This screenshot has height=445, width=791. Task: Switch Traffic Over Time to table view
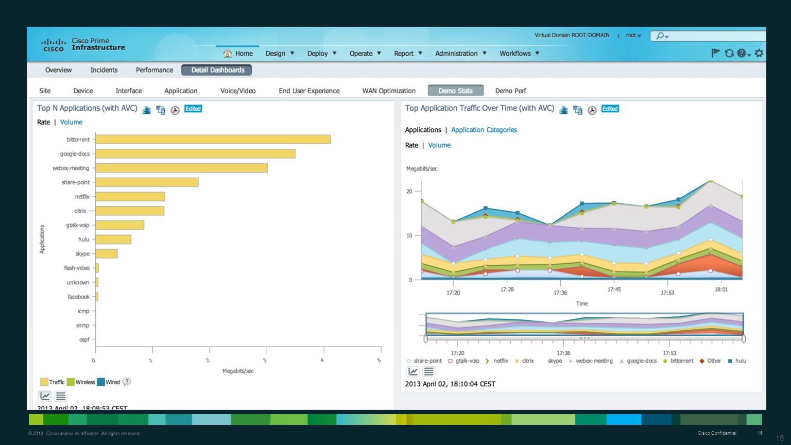pos(429,371)
